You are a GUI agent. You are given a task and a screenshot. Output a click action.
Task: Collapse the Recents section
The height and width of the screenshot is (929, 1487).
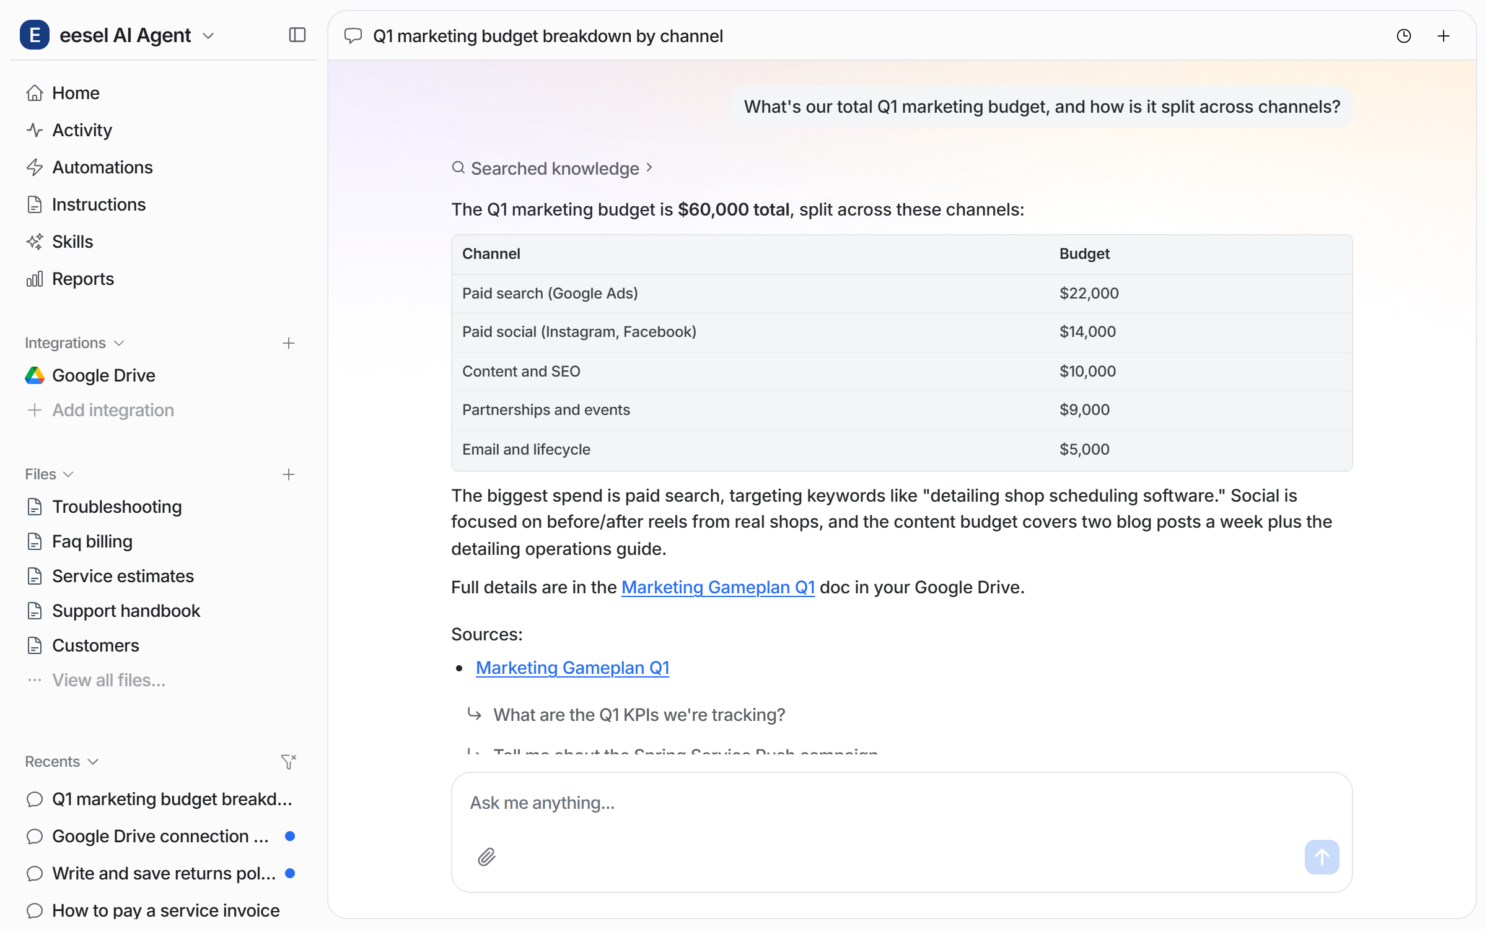click(x=62, y=762)
